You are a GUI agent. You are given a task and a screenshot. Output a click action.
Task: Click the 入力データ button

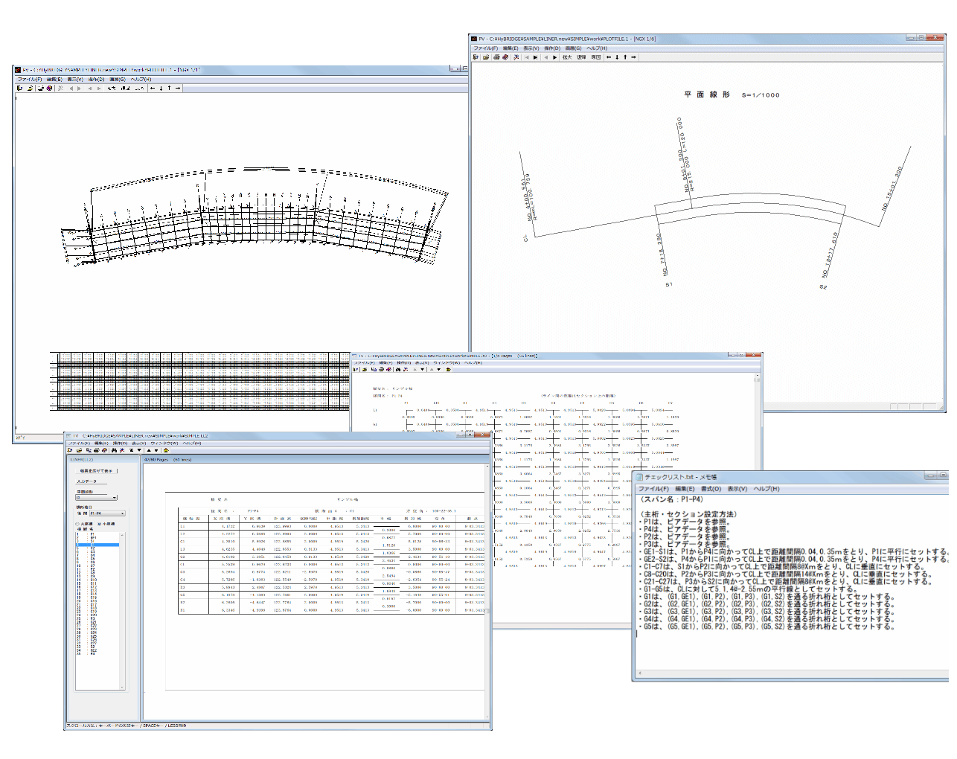87,481
